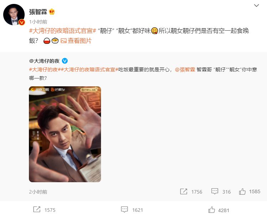Click the blue verified badge icon
The height and width of the screenshot is (215, 267).
(x=65, y=61)
